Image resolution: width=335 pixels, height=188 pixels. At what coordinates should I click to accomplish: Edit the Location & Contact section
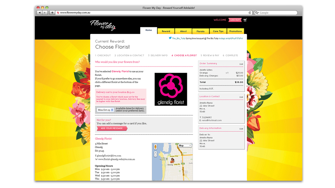pyautogui.click(x=241, y=97)
